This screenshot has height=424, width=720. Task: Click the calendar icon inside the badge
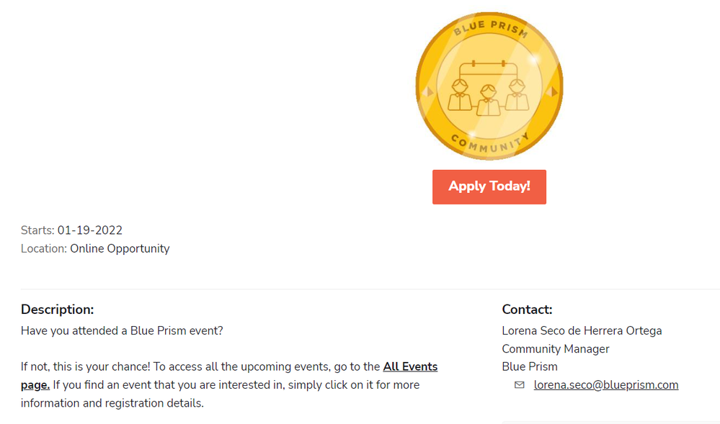tap(490, 71)
